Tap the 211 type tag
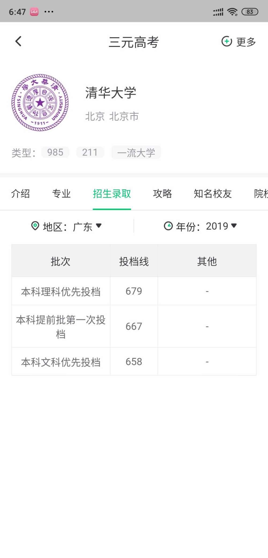 coord(90,152)
